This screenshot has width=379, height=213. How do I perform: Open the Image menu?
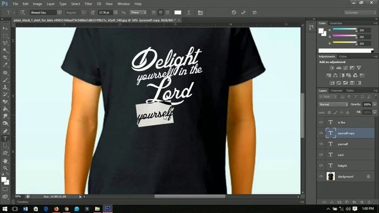pyautogui.click(x=37, y=4)
